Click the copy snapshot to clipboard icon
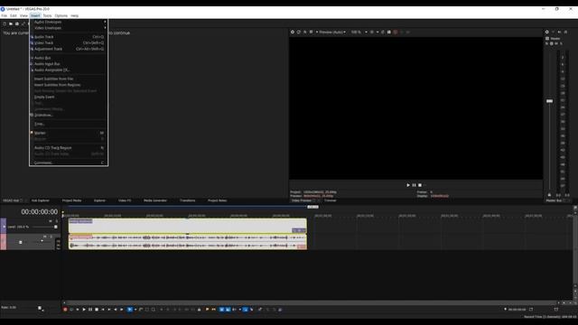Viewport: 578px width, 325px height. pos(383,32)
